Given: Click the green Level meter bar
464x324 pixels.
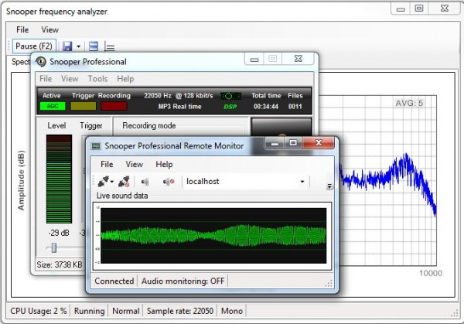Looking at the screenshot, I should tap(59, 179).
